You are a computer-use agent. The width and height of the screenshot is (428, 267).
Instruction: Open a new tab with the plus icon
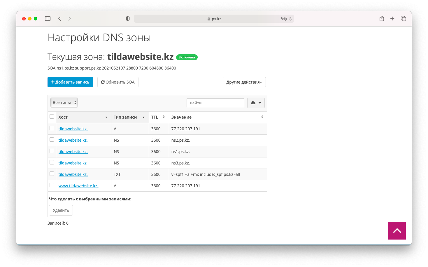tap(392, 18)
